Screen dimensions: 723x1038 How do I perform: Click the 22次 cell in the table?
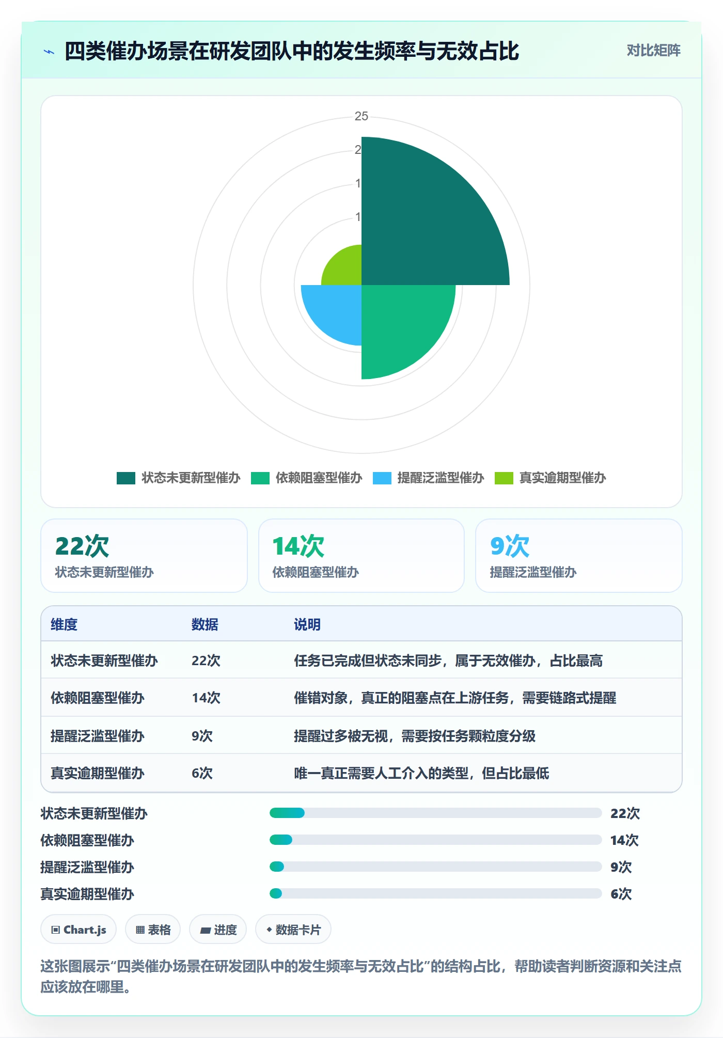[206, 660]
